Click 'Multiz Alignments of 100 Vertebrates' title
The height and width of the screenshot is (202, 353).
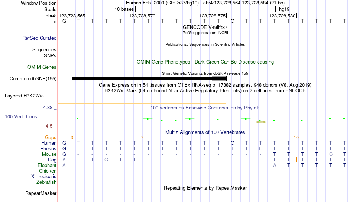(x=205, y=132)
